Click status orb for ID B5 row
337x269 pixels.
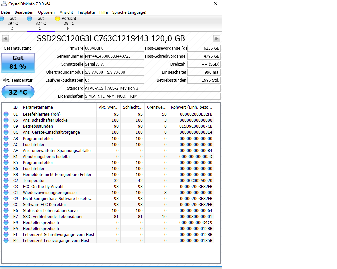(6, 163)
